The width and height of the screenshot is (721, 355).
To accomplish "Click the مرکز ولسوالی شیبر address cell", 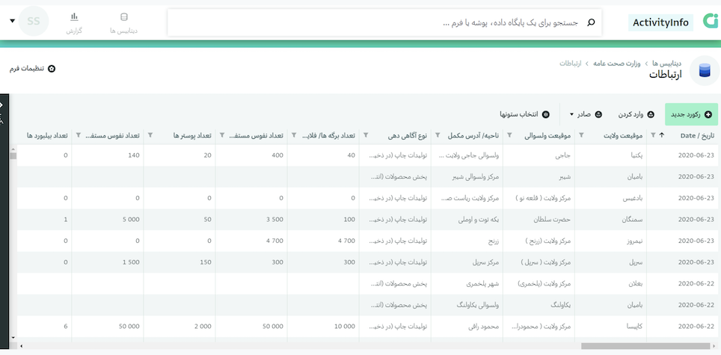I will (467, 177).
